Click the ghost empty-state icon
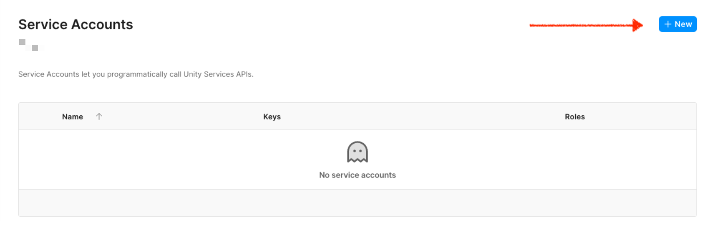This screenshot has width=713, height=235. click(x=357, y=152)
